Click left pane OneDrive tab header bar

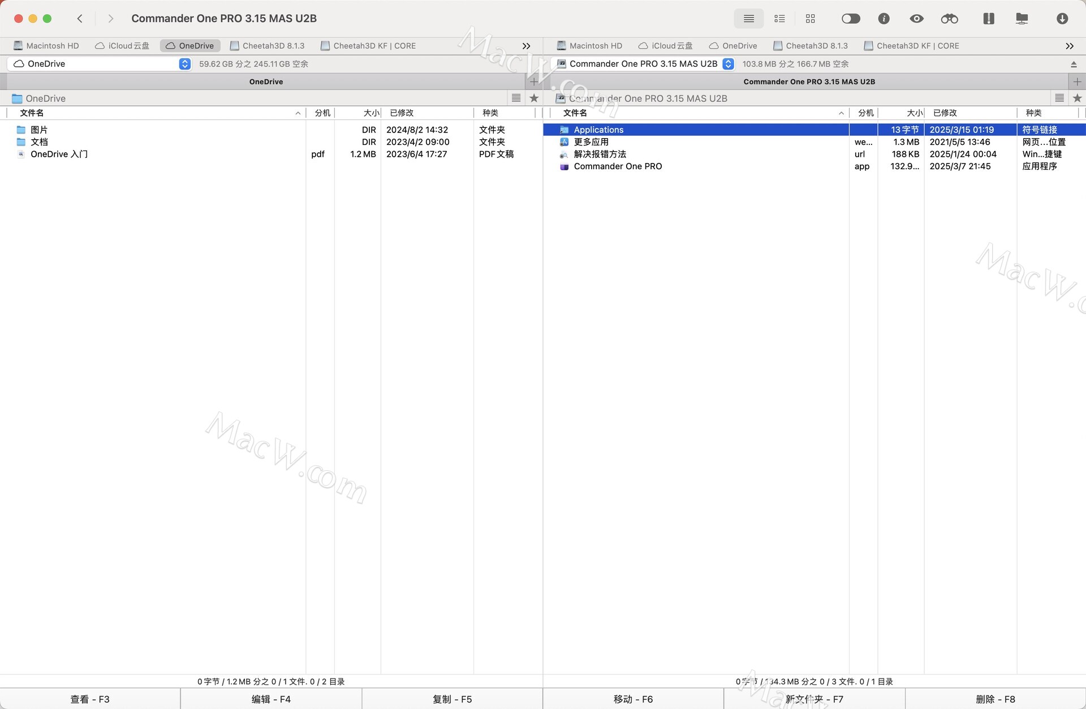point(266,81)
